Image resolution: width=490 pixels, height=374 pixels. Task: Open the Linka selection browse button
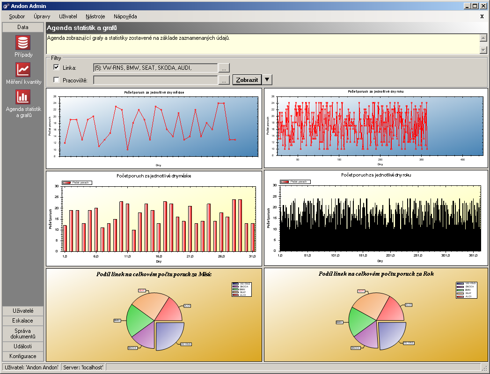point(224,68)
